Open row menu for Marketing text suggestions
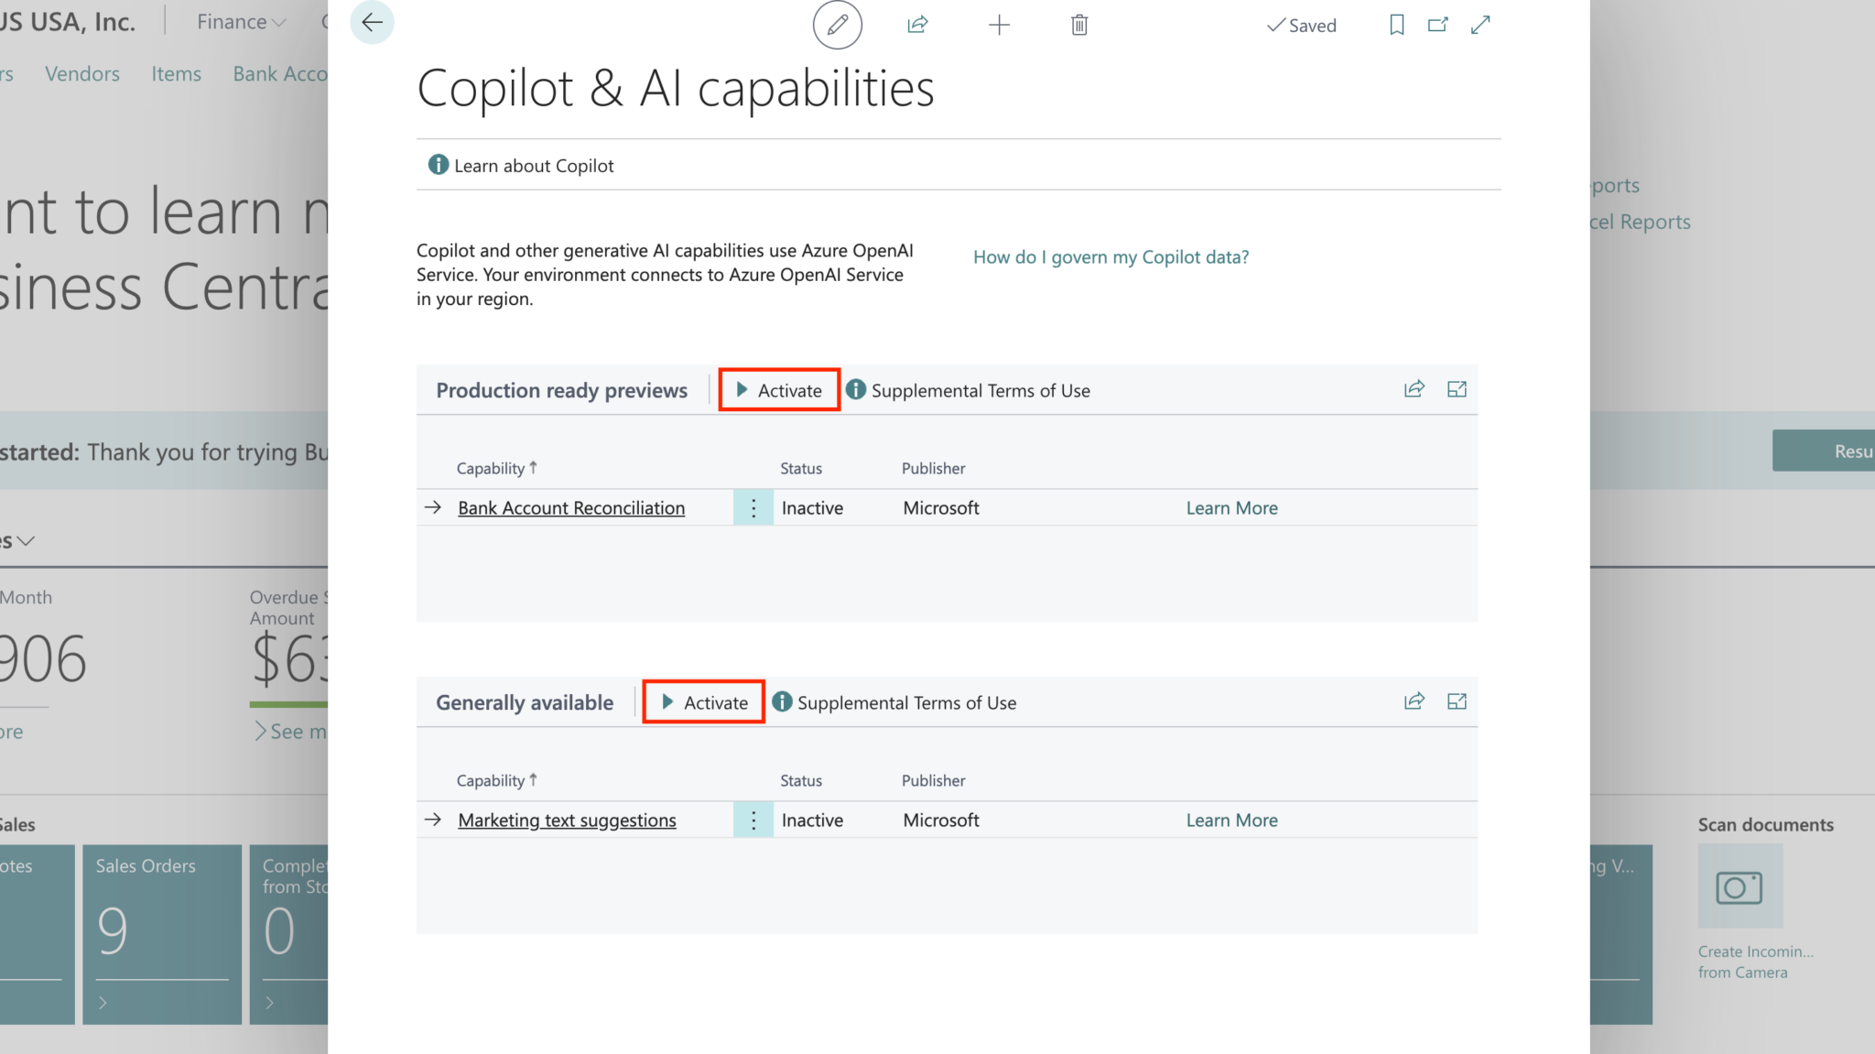The width and height of the screenshot is (1875, 1054). pos(753,820)
